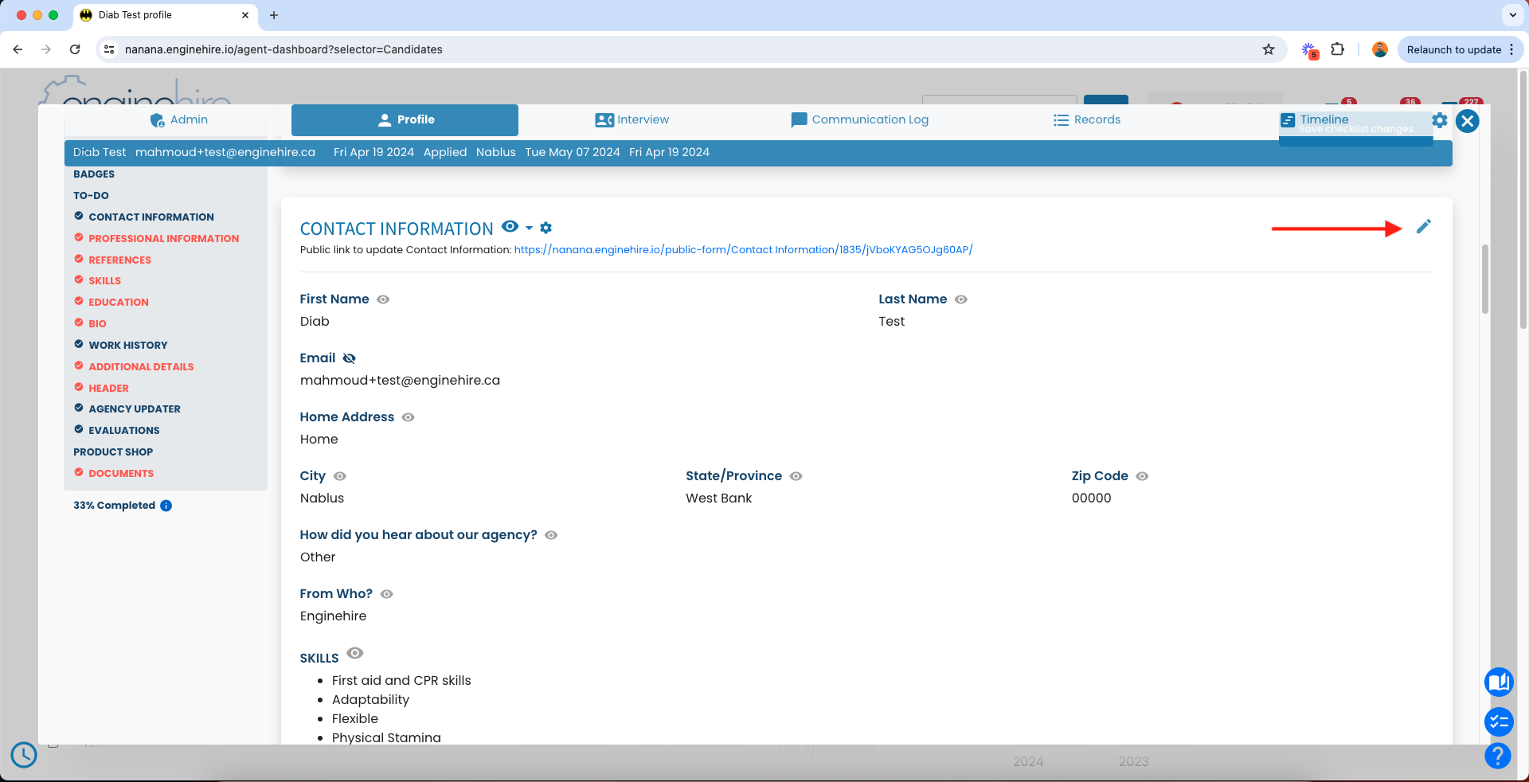This screenshot has width=1529, height=782.
Task: Open Documents section in sidebar
Action: [x=121, y=473]
